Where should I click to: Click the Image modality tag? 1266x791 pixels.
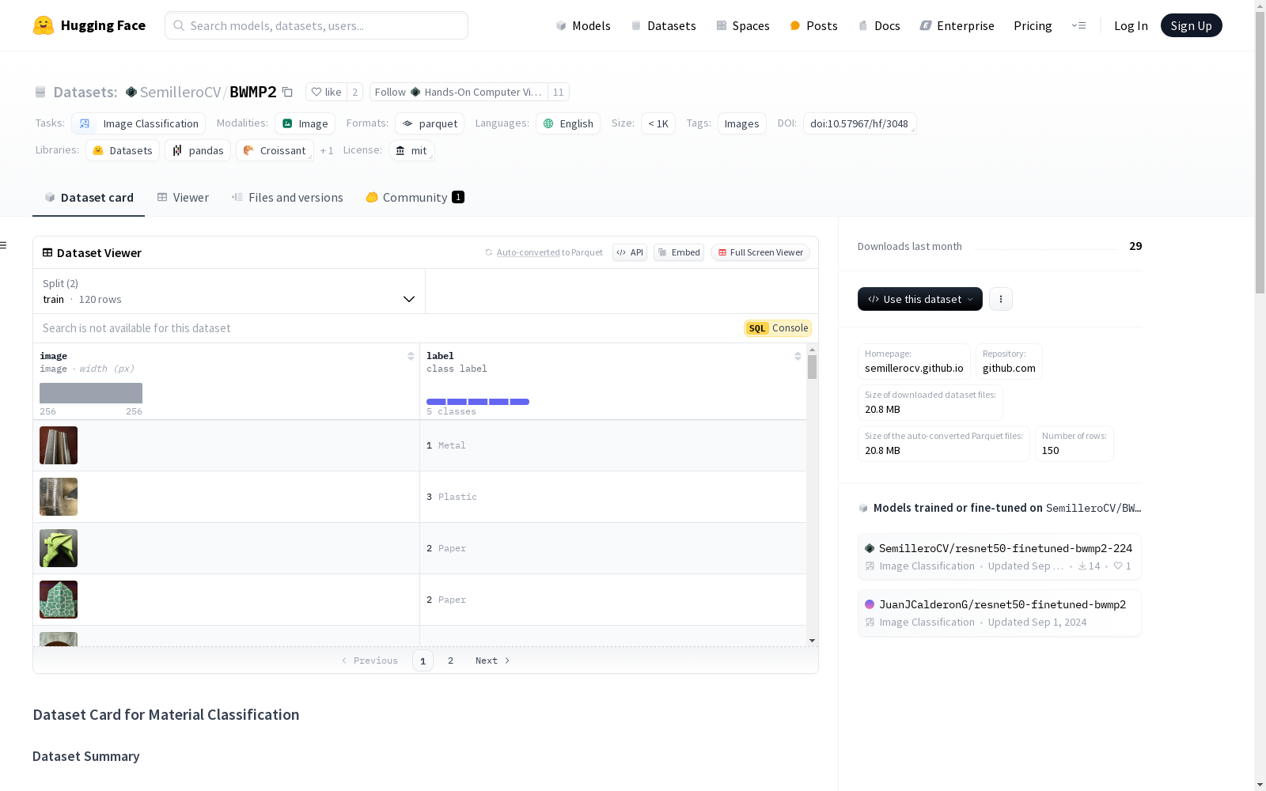coord(305,123)
